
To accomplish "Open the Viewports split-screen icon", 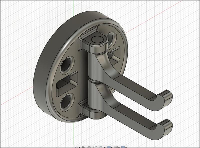I will [x=123, y=147].
